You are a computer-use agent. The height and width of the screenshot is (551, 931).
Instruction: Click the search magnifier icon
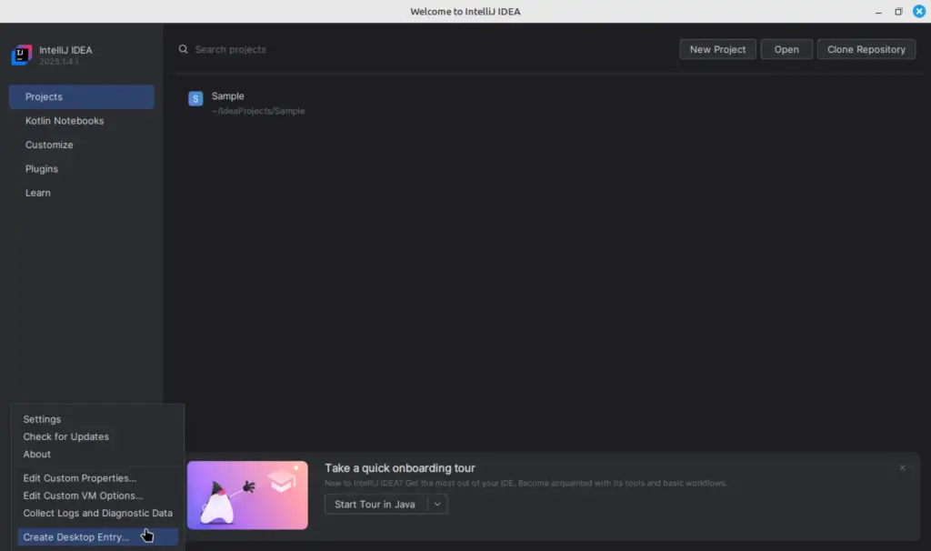183,49
